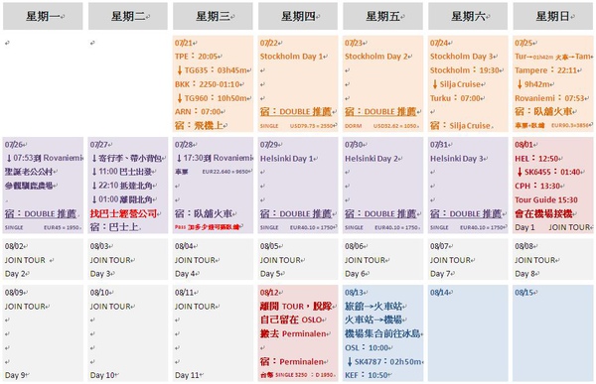Click the 星期三 column header
This screenshot has height=384, width=596.
click(x=213, y=16)
